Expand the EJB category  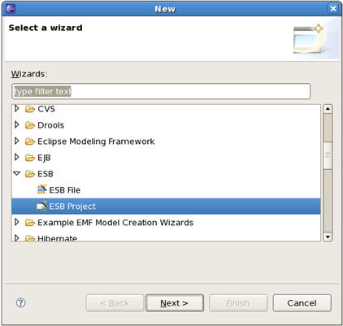17,157
